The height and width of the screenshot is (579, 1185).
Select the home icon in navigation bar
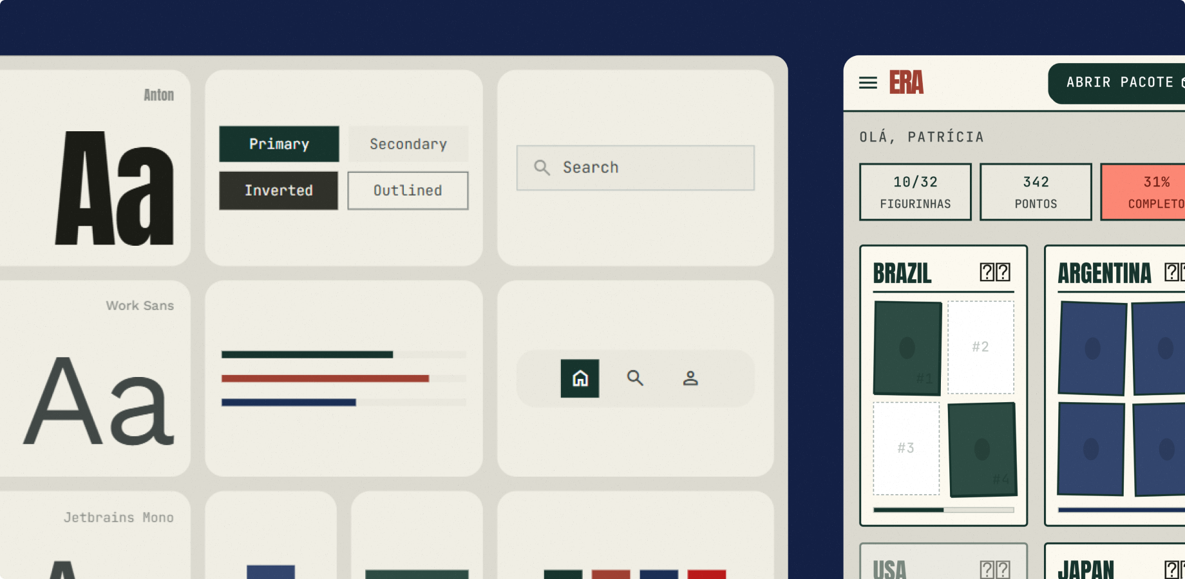pos(580,378)
